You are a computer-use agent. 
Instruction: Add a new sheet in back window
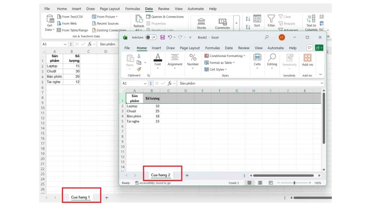click(x=106, y=197)
